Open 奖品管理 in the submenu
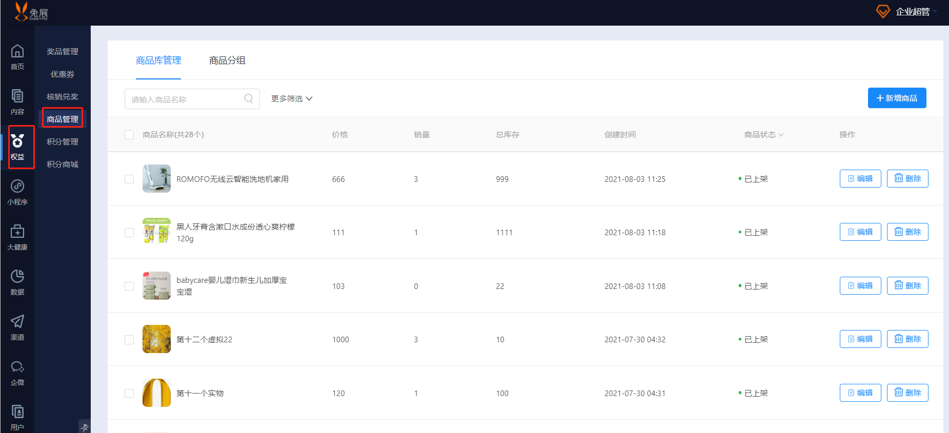949x433 pixels. coord(63,52)
